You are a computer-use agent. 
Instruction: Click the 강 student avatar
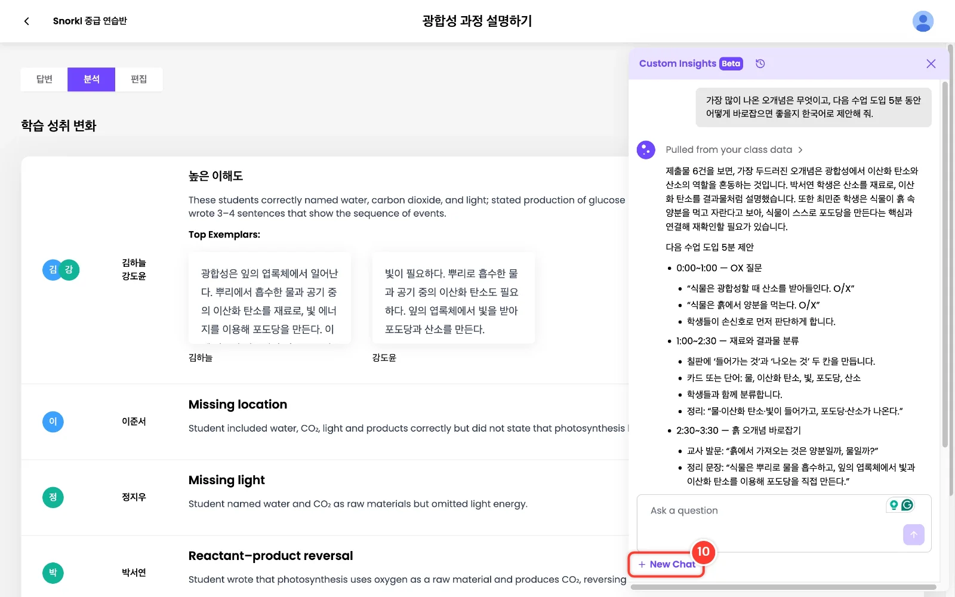pyautogui.click(x=69, y=270)
